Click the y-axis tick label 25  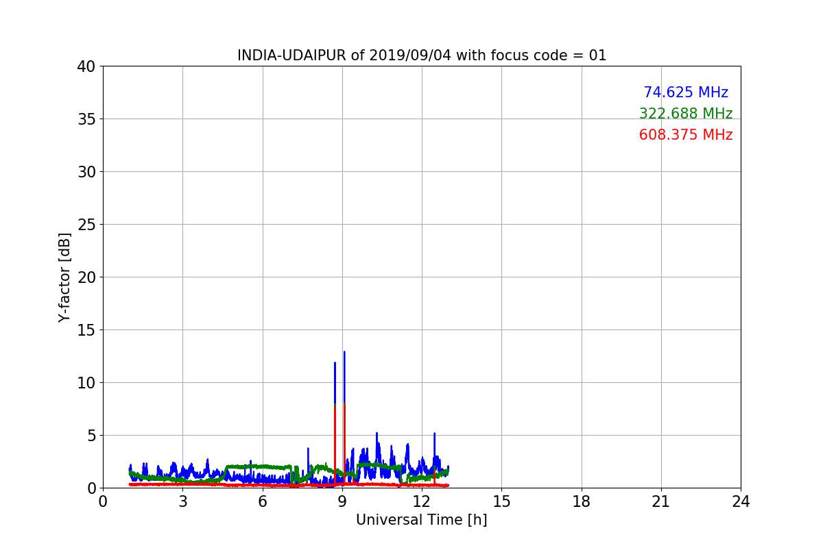86,225
